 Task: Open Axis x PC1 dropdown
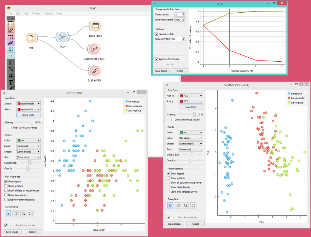coord(191,96)
